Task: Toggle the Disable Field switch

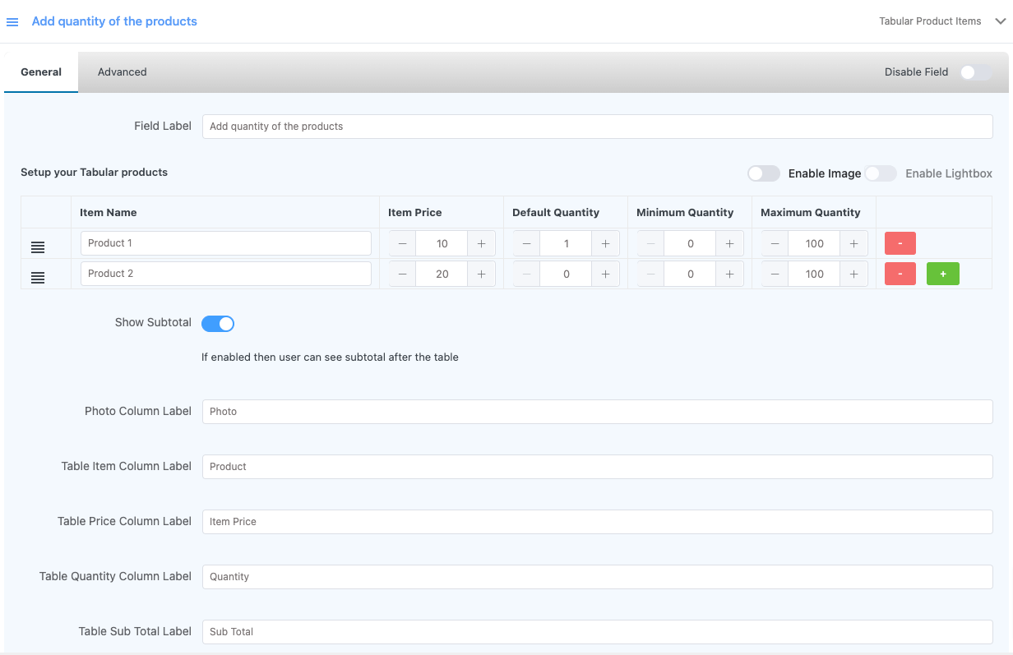Action: (975, 72)
